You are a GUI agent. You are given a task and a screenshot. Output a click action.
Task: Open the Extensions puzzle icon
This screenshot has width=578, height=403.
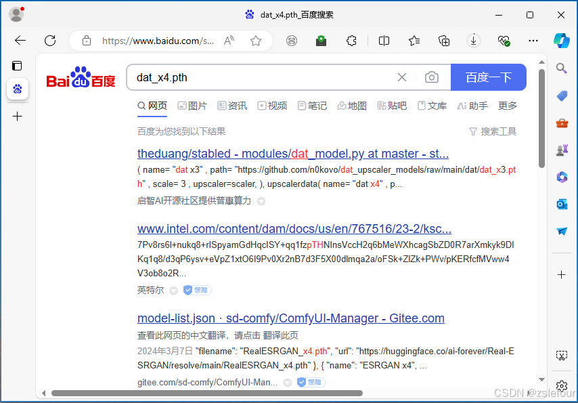pos(351,41)
